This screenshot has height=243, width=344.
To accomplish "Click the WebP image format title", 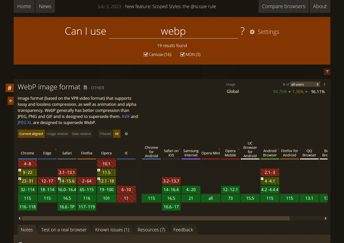I will coord(49,87).
